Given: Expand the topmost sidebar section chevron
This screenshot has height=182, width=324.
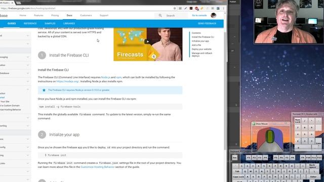Looking at the screenshot, I should click(28, 35).
